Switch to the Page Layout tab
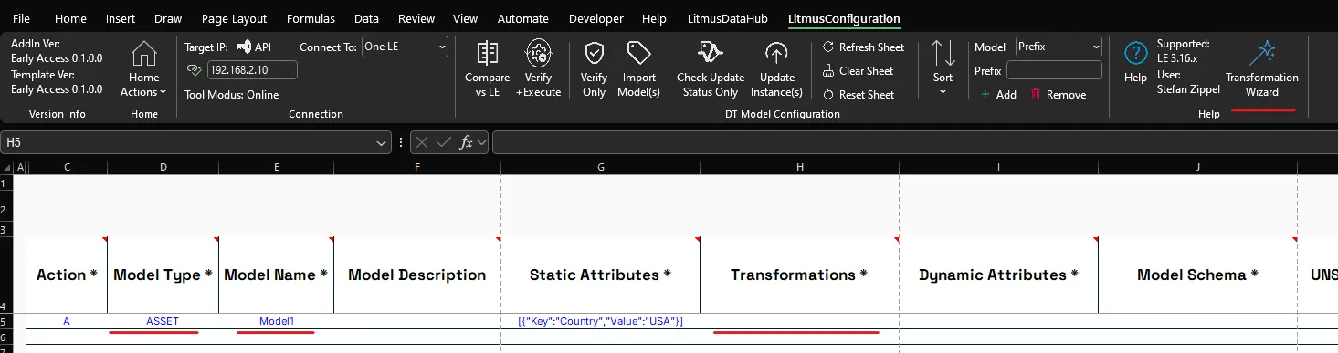The width and height of the screenshot is (1338, 353). 234,18
